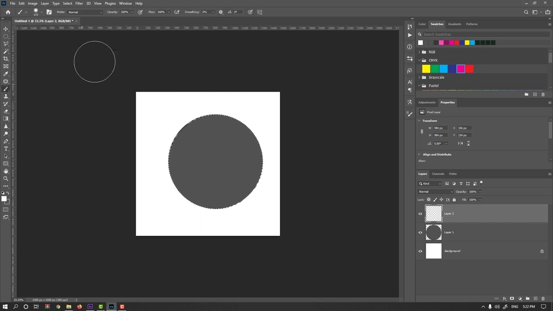Open the layer filter Kind dropdown
The width and height of the screenshot is (553, 311).
coord(430,184)
